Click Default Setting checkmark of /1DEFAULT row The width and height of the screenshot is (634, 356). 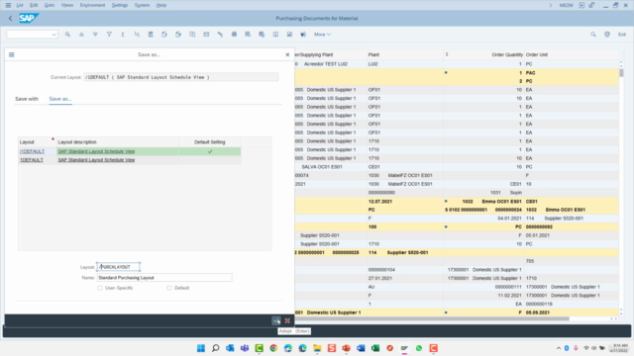point(210,151)
